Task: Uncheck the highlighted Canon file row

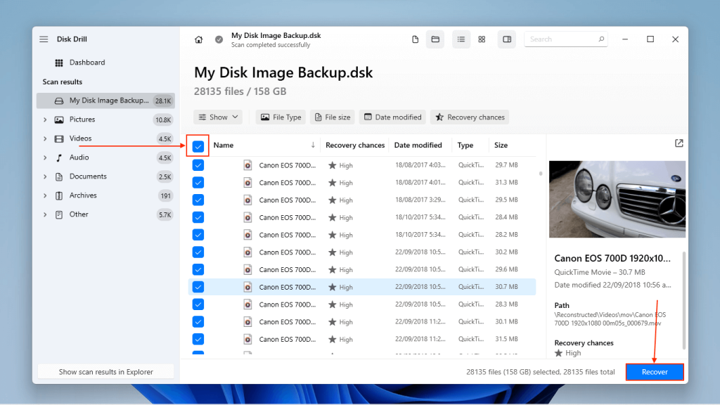Action: point(198,287)
